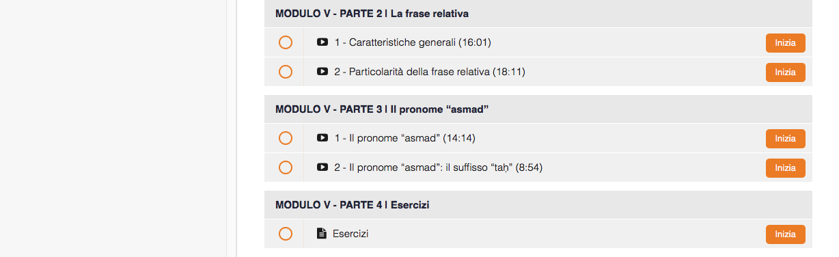
Task: Click Inizia for the suffisso "taḥ" lesson
Action: 785,168
